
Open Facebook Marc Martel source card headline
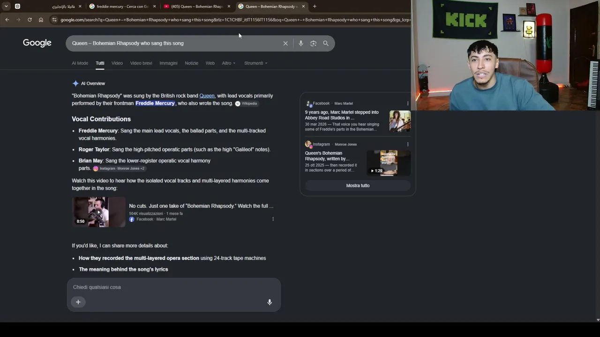(x=342, y=115)
